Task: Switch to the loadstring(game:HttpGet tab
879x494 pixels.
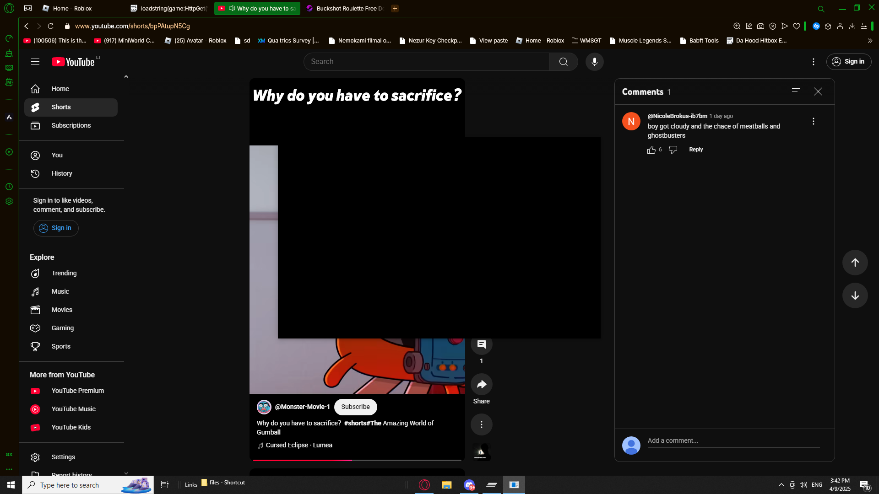Action: tap(169, 8)
